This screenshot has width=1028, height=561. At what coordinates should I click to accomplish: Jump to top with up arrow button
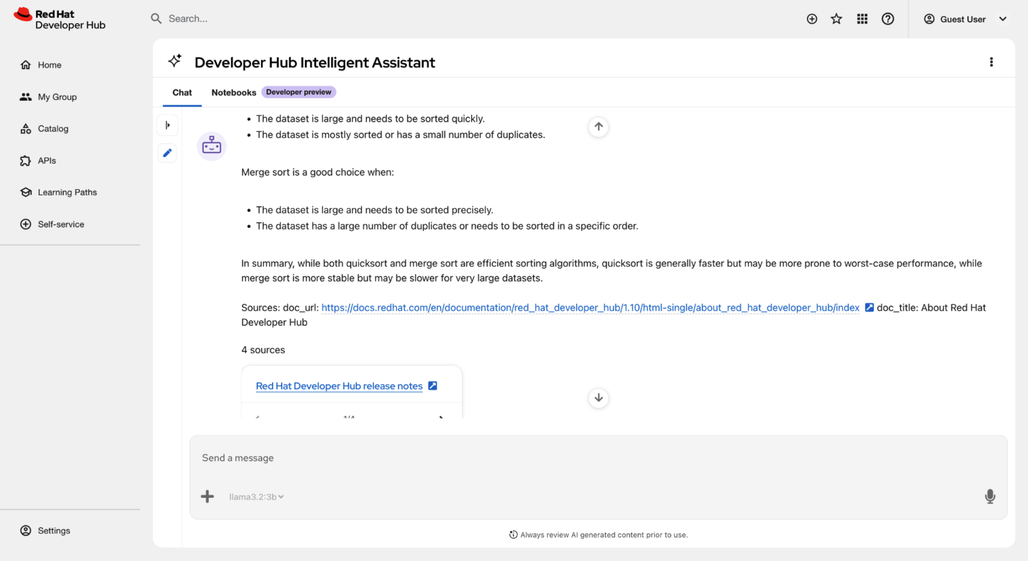tap(598, 127)
